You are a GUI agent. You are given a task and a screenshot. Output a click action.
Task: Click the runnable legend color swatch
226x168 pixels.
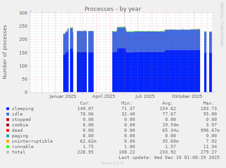click(x=8, y=147)
